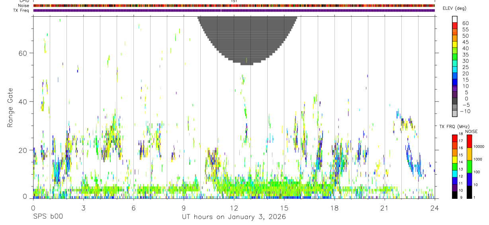Click the multicolored Noise strip above plot
489x225 pixels.
[234, 6]
